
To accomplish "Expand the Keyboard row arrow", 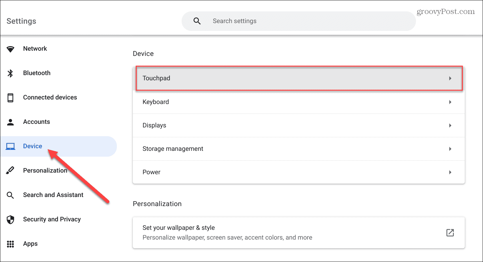I will [x=450, y=102].
